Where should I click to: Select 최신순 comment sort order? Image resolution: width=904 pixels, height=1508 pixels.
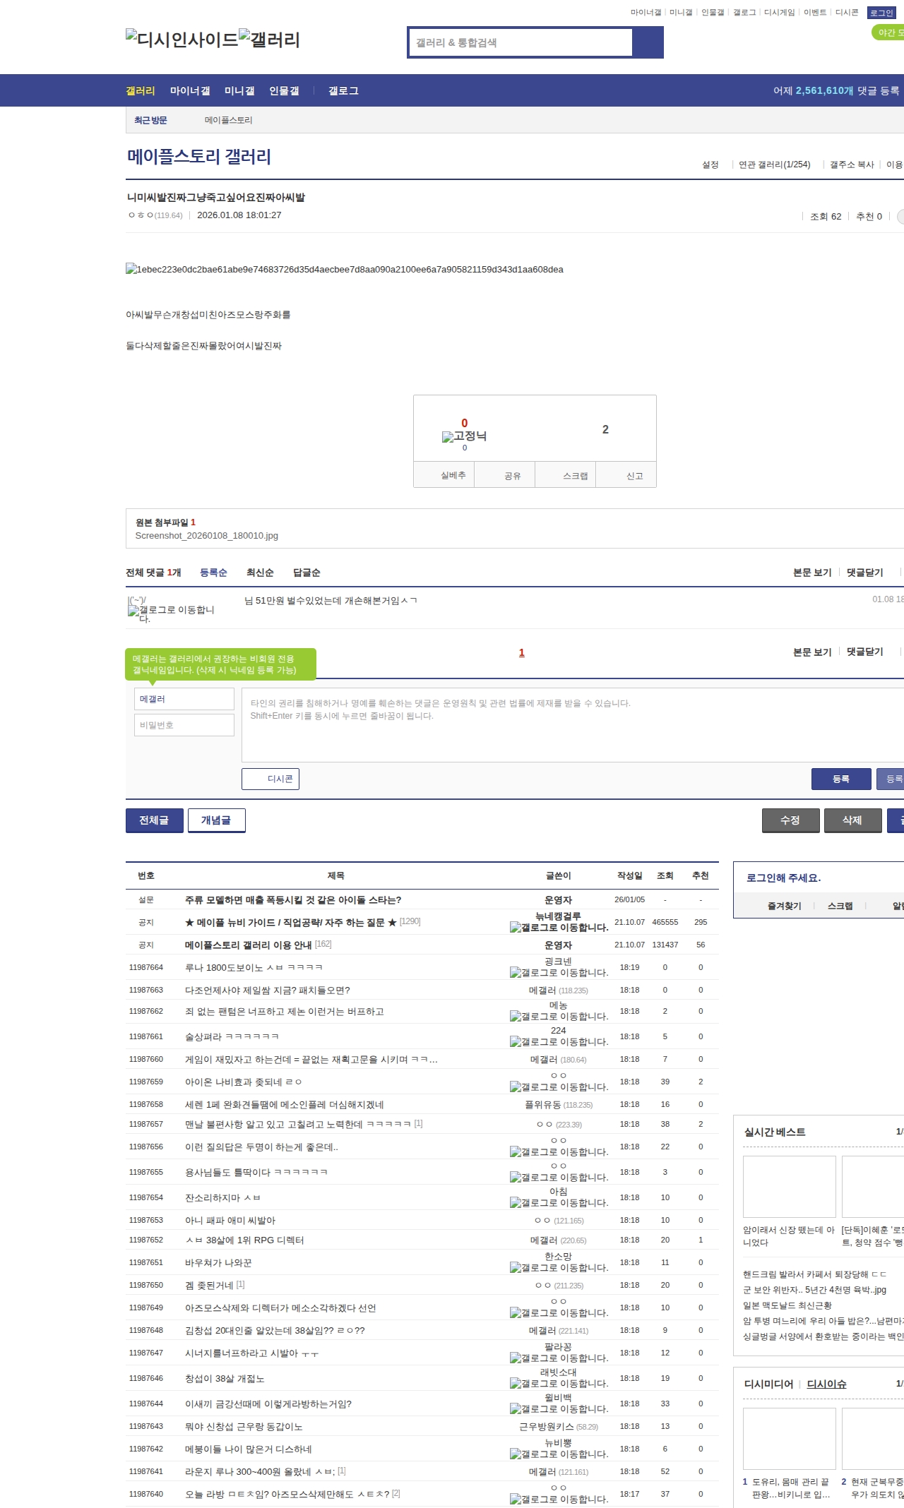coord(260,573)
